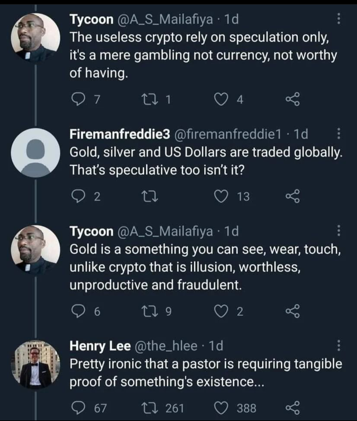Like Tycoon's tweet with 2 likes
The width and height of the screenshot is (357, 421).
[x=225, y=312]
